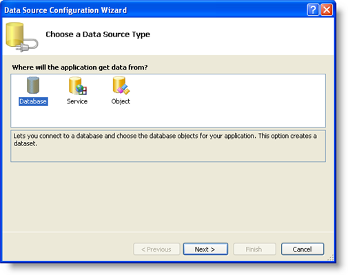Click the Service label

point(77,101)
